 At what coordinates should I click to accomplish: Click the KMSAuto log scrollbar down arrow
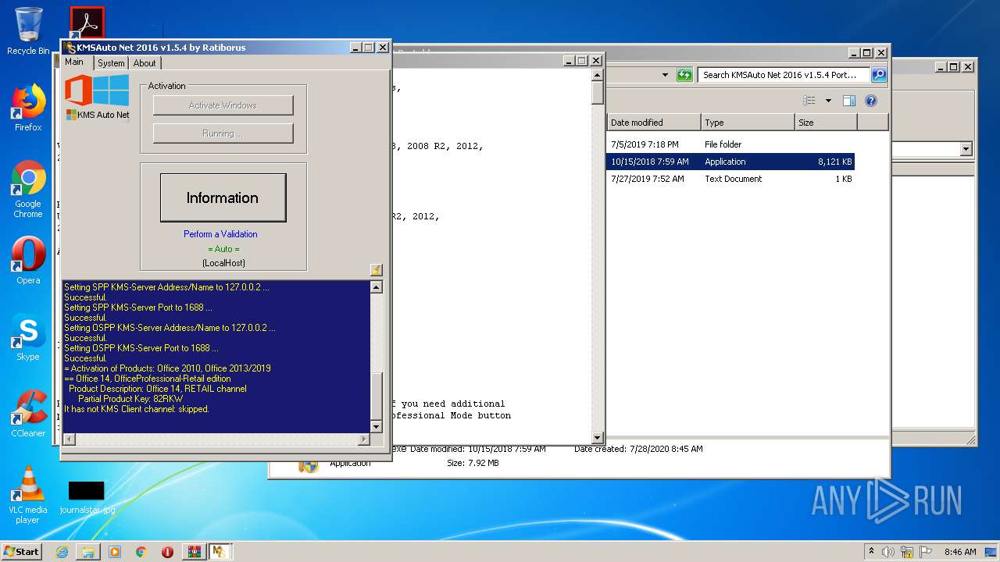376,427
